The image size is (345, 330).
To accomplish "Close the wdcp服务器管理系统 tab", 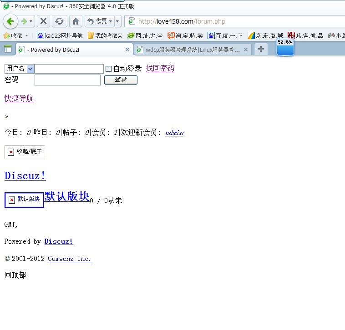I will coord(246,50).
